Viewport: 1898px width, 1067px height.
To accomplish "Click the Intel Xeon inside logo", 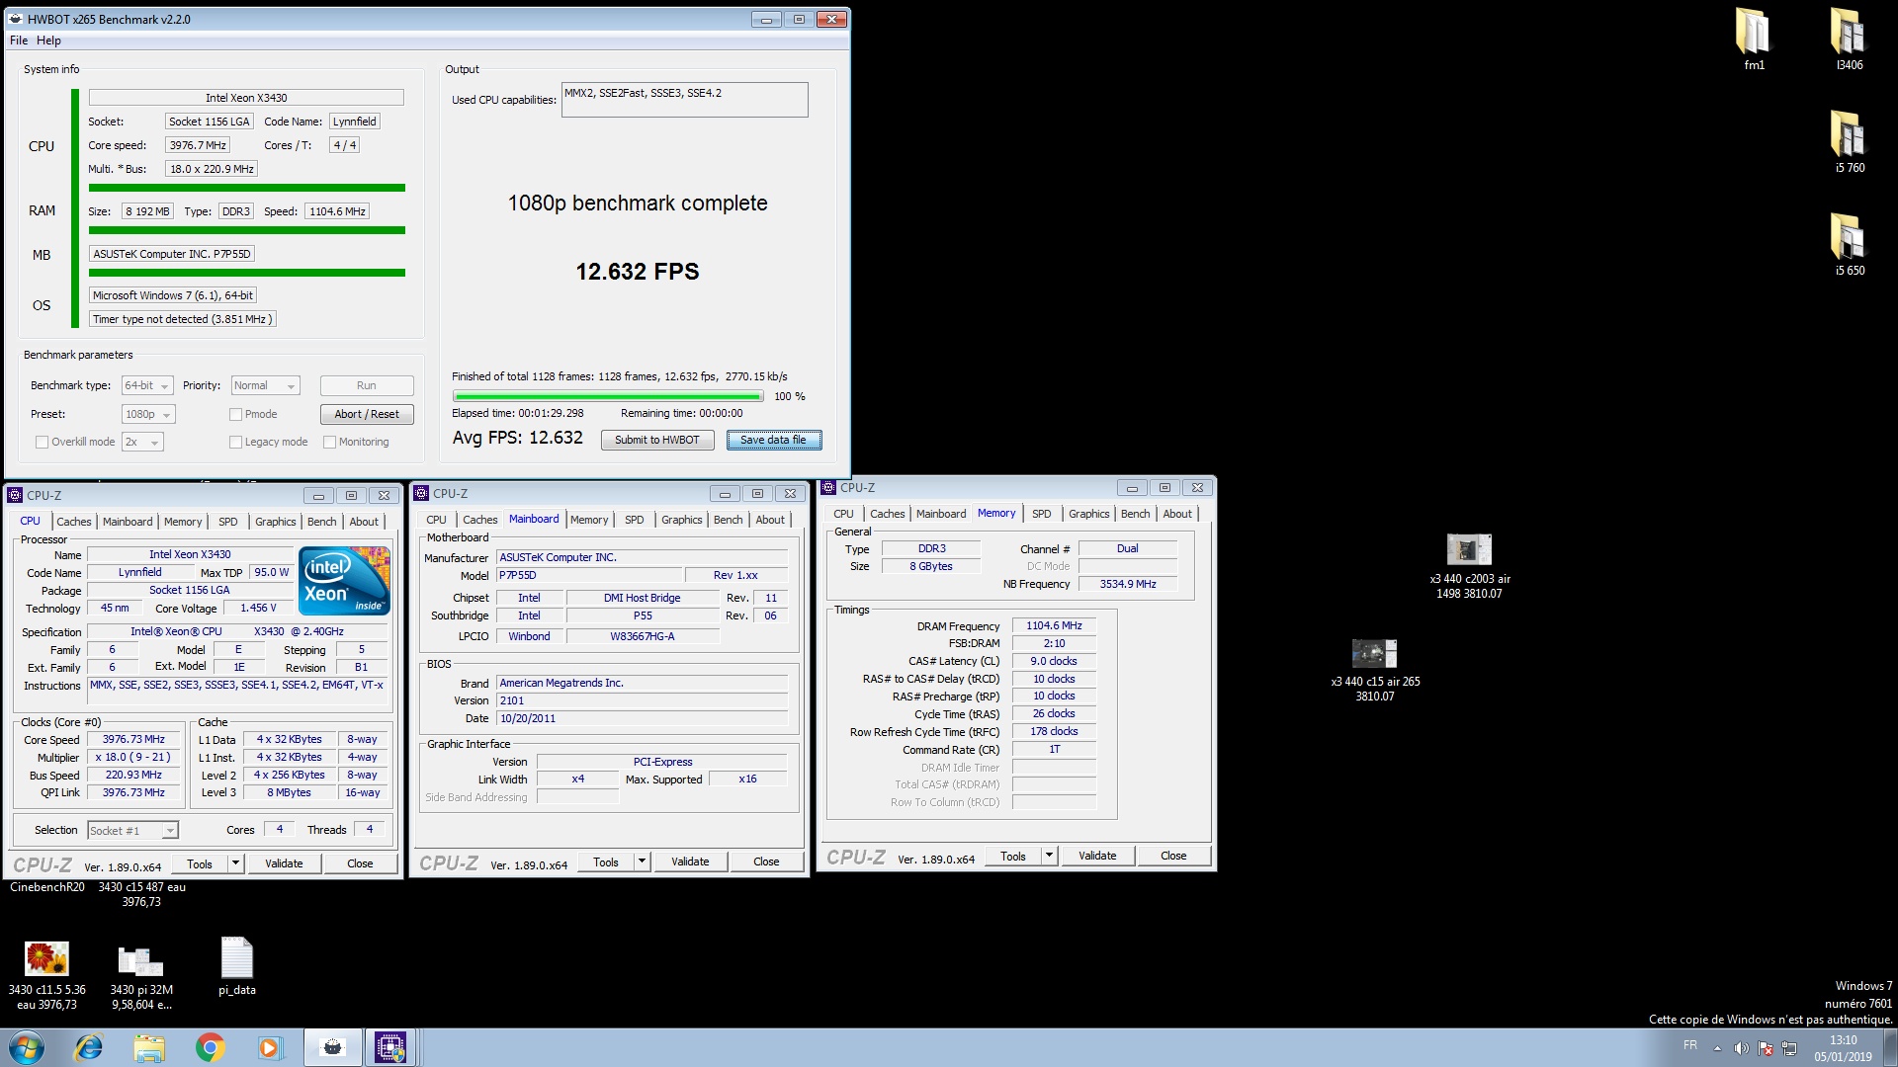I will [345, 581].
